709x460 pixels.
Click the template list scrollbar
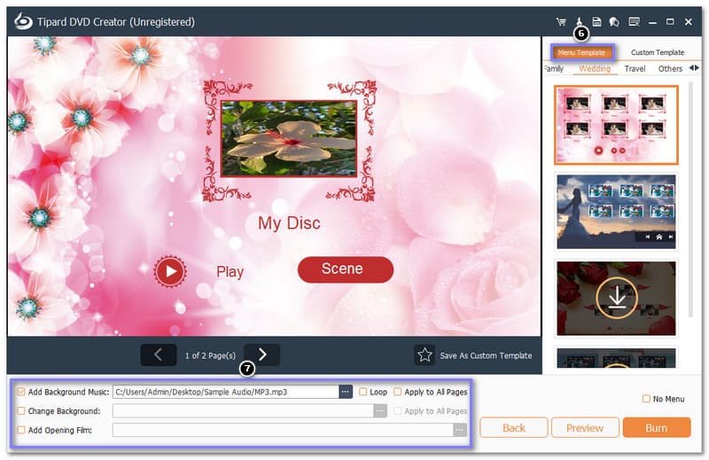690,199
